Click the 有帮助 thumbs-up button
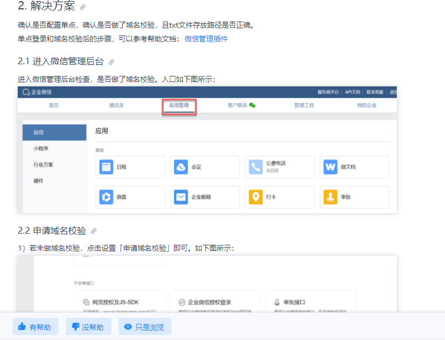This screenshot has height=340, width=445. (x=35, y=327)
